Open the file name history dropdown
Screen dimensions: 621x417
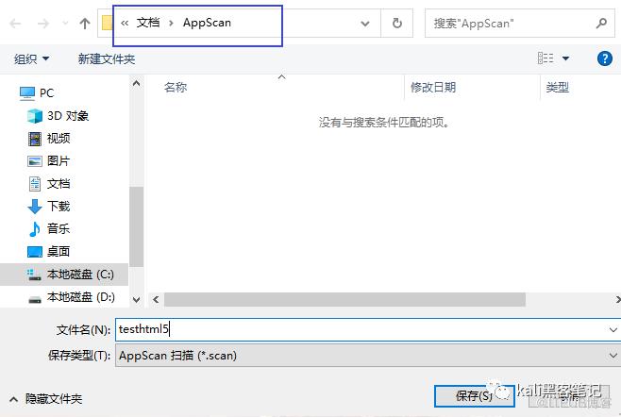pyautogui.click(x=613, y=329)
